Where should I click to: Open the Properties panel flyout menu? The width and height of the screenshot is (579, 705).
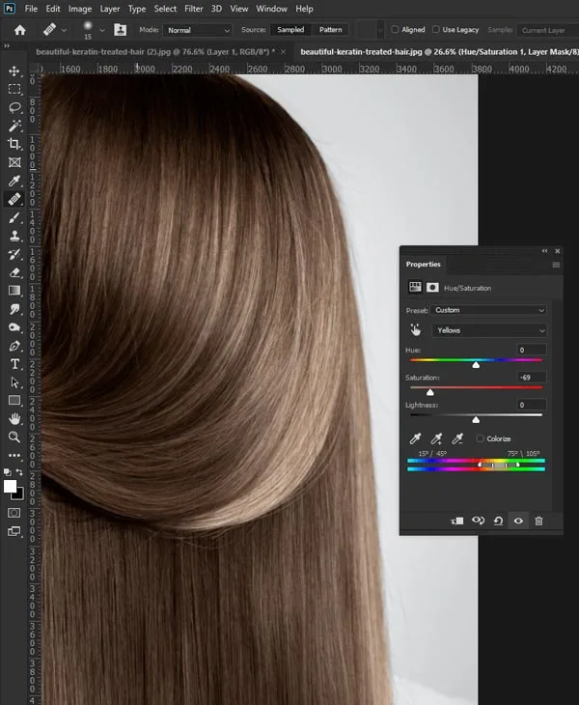tap(556, 265)
